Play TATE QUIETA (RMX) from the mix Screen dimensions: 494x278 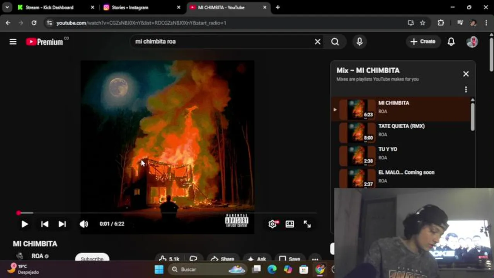click(x=400, y=132)
